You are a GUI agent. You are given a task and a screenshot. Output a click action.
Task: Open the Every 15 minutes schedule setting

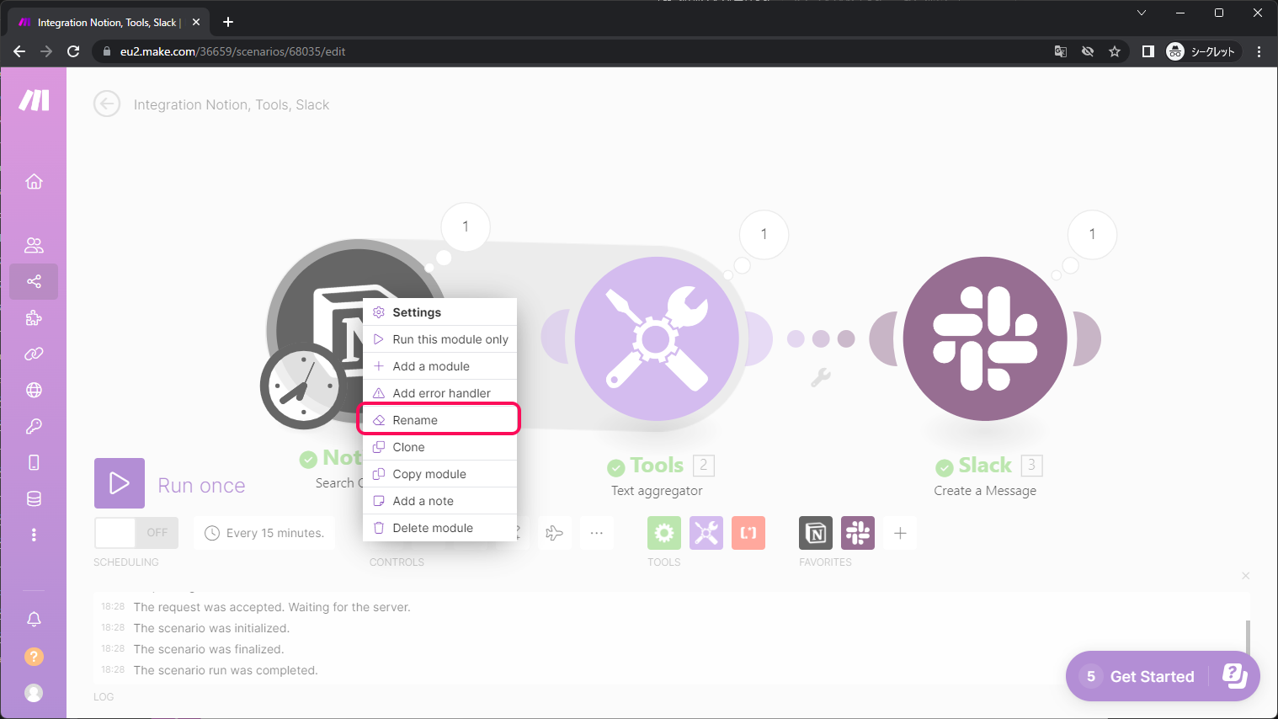click(264, 533)
